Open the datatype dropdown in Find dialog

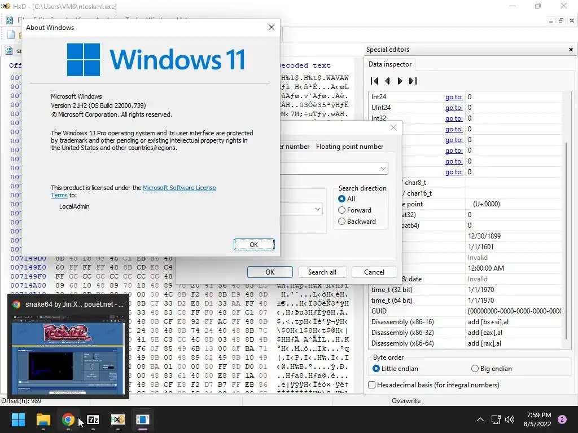tap(317, 209)
